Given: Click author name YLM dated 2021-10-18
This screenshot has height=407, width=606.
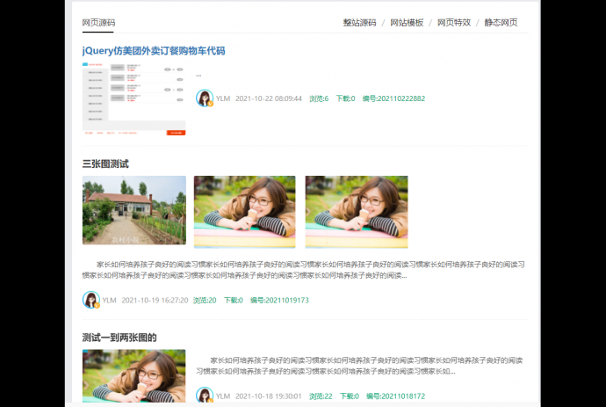Looking at the screenshot, I should point(223,396).
